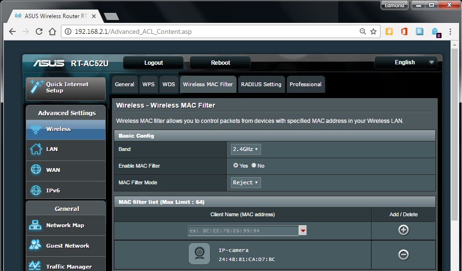Open the MAC Filter Mode Reject dropdown
The image size is (462, 271).
coord(246,182)
